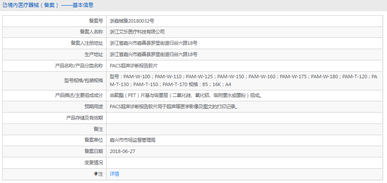This screenshot has width=387, height=183.
Task: Click the 备注 label
Action: (98, 129)
